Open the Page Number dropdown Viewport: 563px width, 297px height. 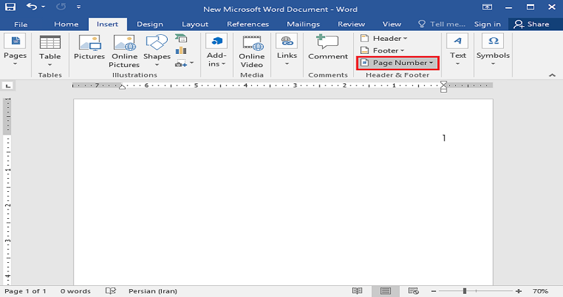pyautogui.click(x=398, y=63)
